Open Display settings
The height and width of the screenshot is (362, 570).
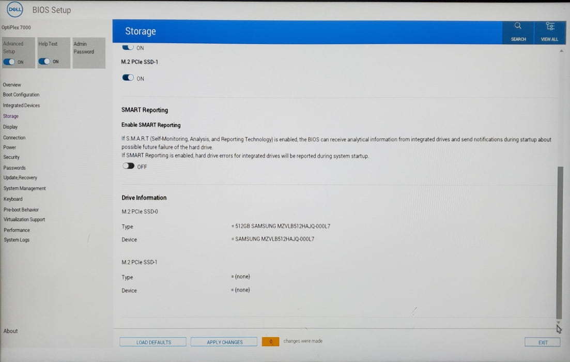(x=10, y=127)
